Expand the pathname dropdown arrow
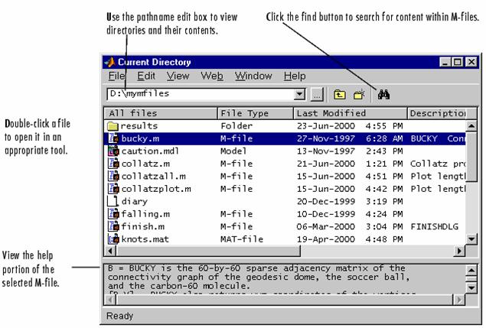This screenshot has width=486, height=328. pos(300,94)
